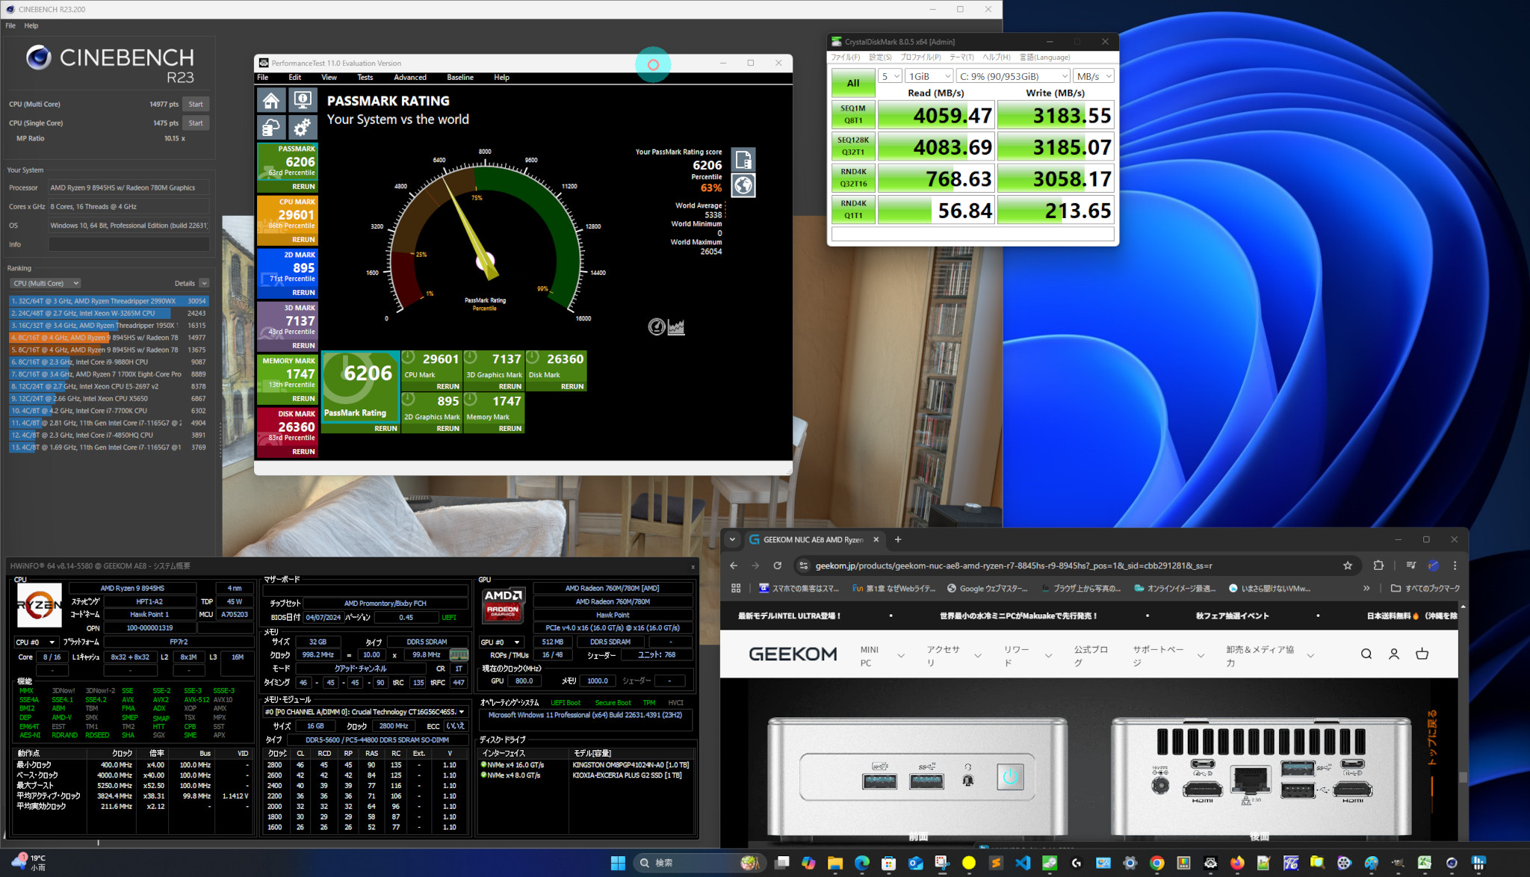1530x877 pixels.
Task: Open すべてのブックマーク folder
Action: 1425,588
